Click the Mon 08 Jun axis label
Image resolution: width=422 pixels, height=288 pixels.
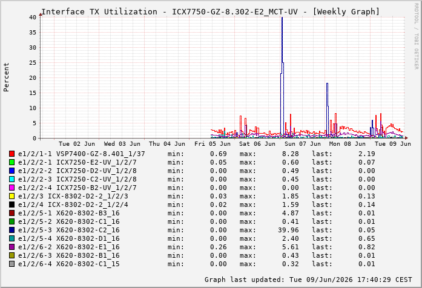(x=348, y=144)
